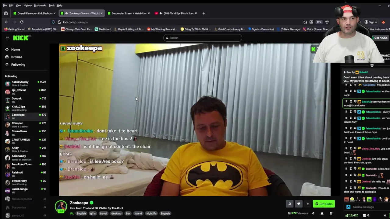
Task: Bookmark this page with the star
Action: coord(327,22)
